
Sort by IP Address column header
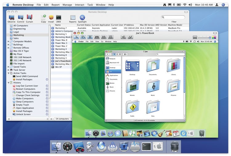point(131,25)
